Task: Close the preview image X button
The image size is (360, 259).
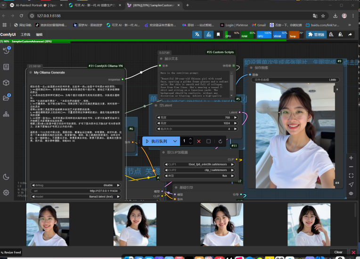Action: (337, 89)
